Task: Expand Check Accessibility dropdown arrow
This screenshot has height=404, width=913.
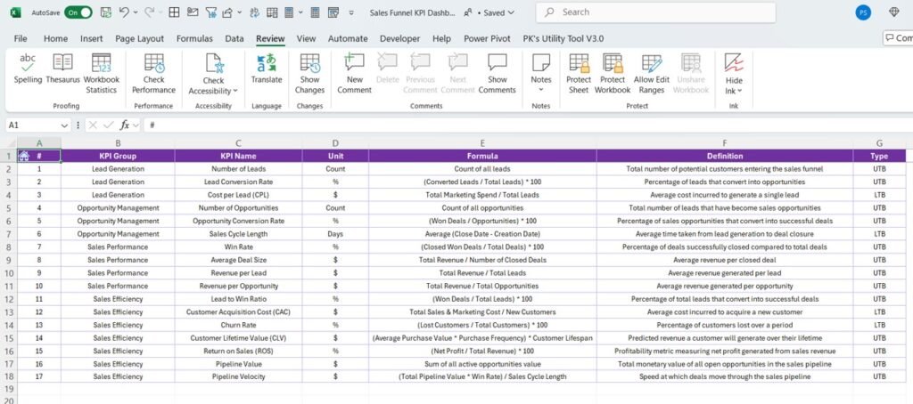Action: click(235, 91)
